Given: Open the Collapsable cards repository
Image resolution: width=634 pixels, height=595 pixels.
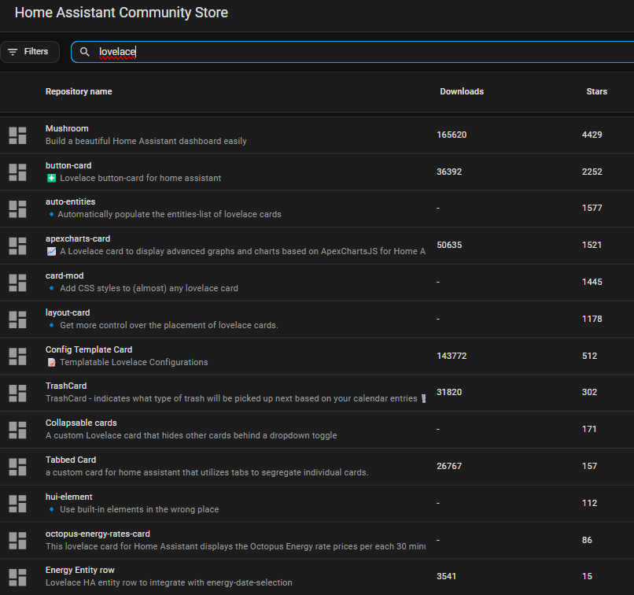Looking at the screenshot, I should pos(81,423).
